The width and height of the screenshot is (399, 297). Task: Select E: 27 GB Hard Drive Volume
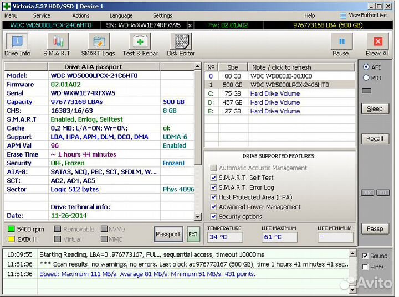tap(280, 111)
